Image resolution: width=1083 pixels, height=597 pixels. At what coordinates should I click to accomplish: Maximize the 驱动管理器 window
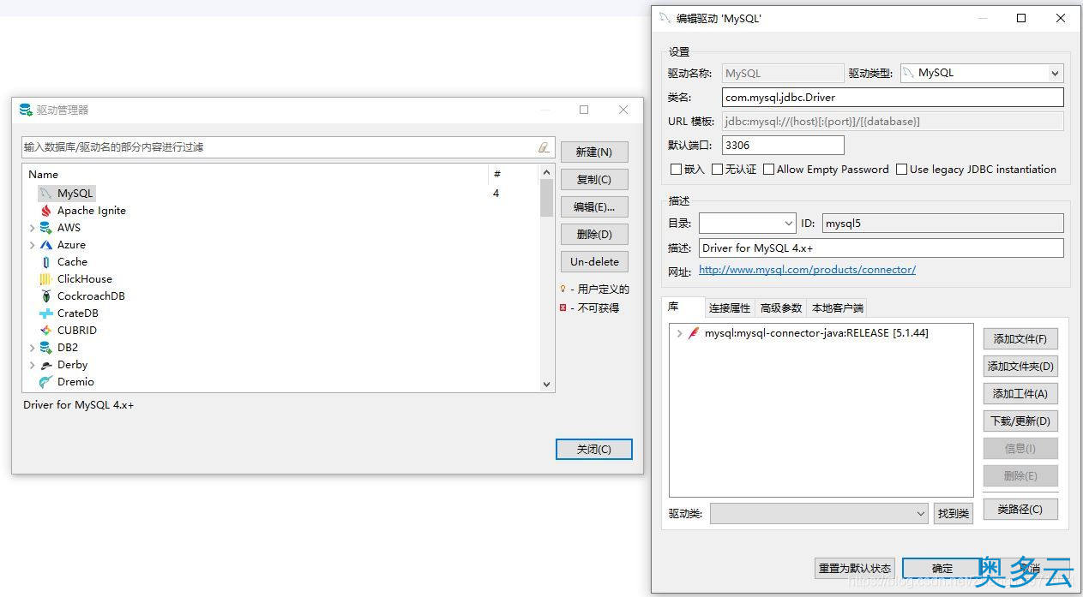pyautogui.click(x=584, y=110)
